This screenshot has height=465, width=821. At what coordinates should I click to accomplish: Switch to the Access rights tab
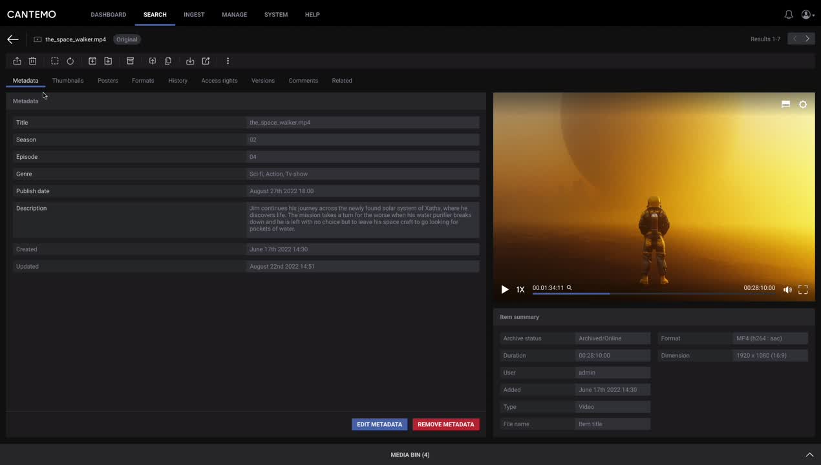click(219, 81)
